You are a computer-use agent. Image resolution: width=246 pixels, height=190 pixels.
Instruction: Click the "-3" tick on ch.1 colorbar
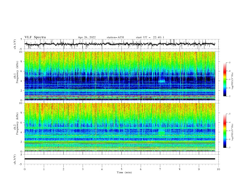229,62
